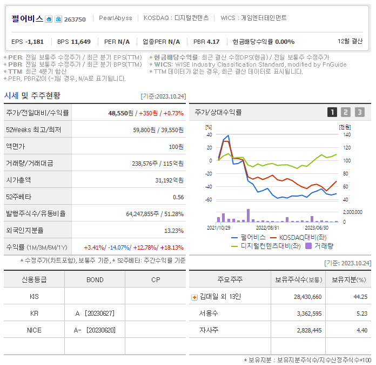376x365 pixels.
Task: Select share count 28,430,660
Action: click(x=307, y=297)
